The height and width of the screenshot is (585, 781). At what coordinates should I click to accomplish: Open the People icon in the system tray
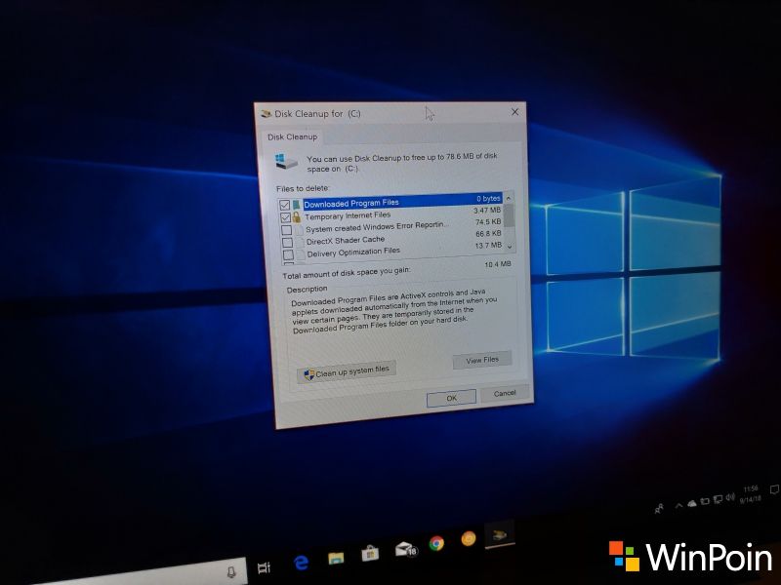click(x=659, y=508)
